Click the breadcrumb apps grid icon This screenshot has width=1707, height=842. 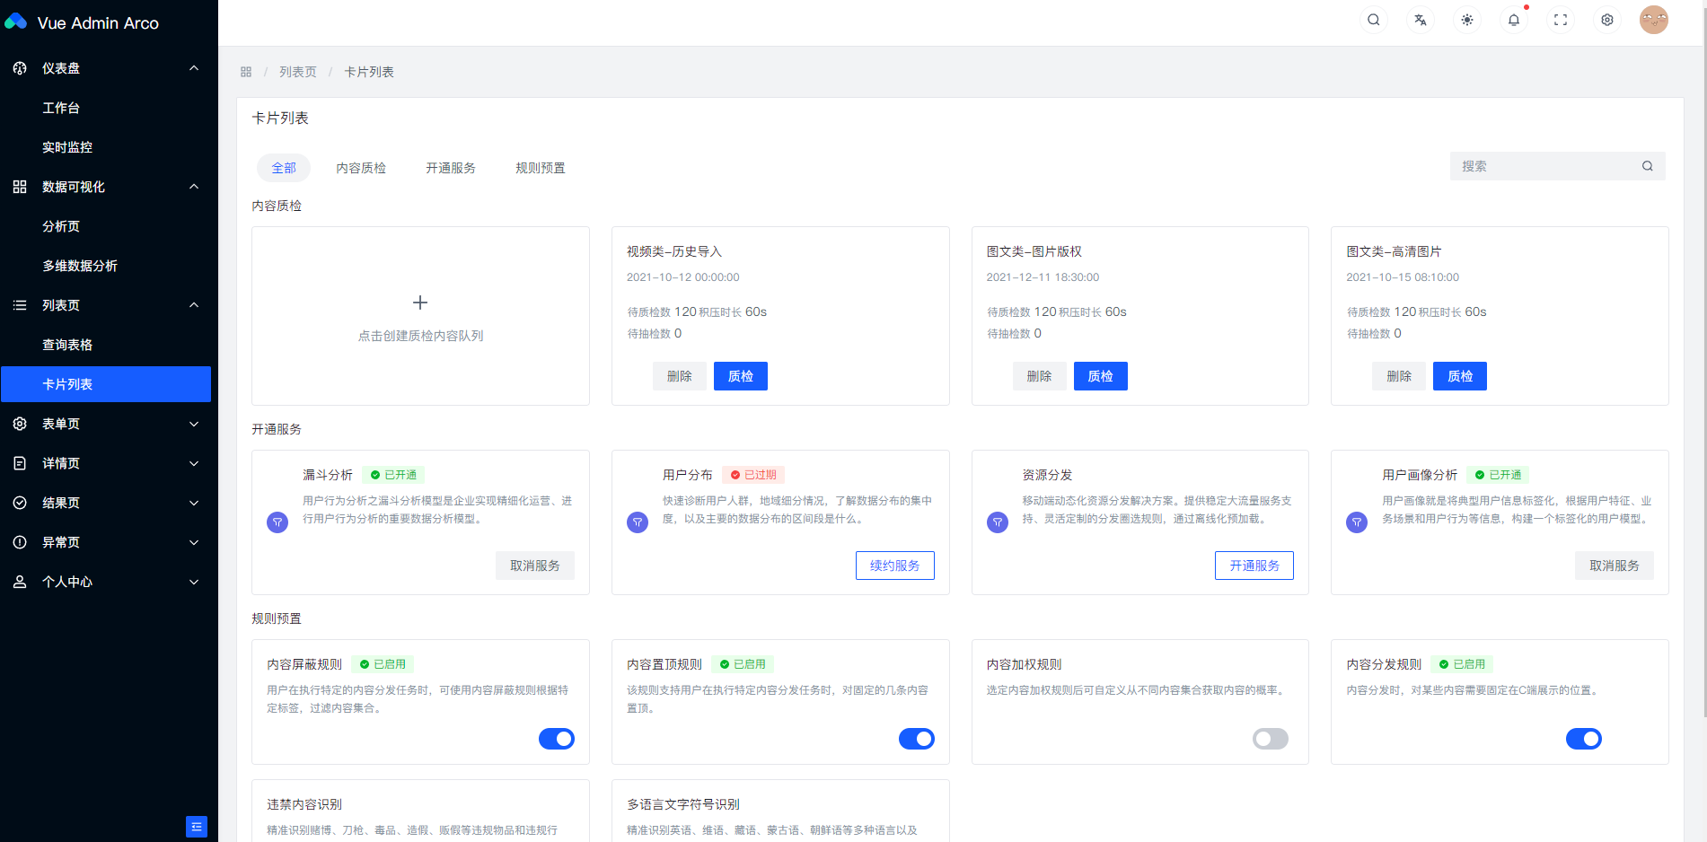tap(246, 72)
